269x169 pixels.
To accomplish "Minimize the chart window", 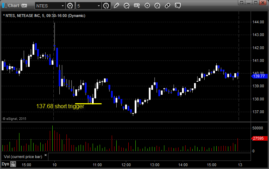I will pos(249,2).
